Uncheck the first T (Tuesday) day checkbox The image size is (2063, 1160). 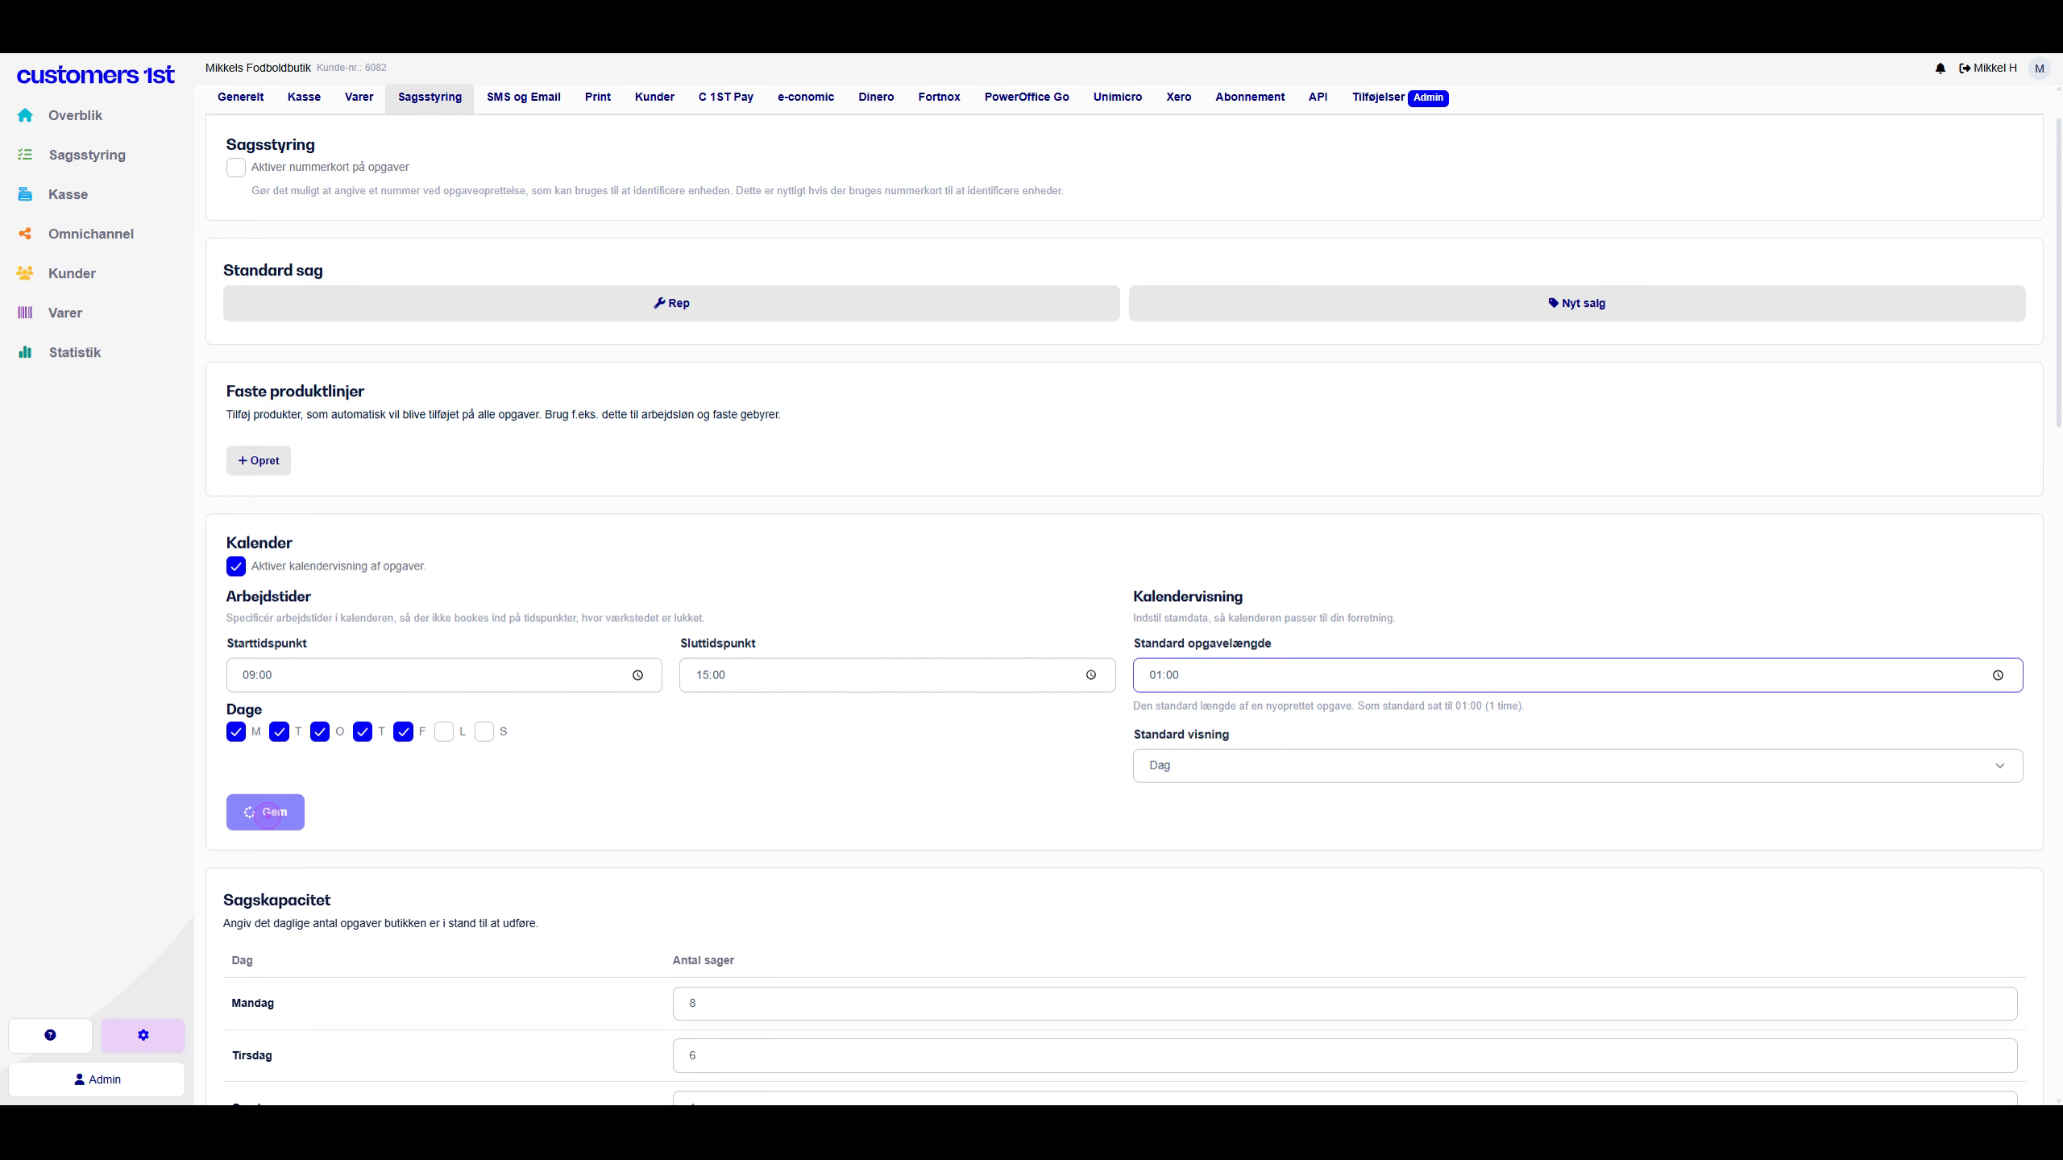point(279,731)
